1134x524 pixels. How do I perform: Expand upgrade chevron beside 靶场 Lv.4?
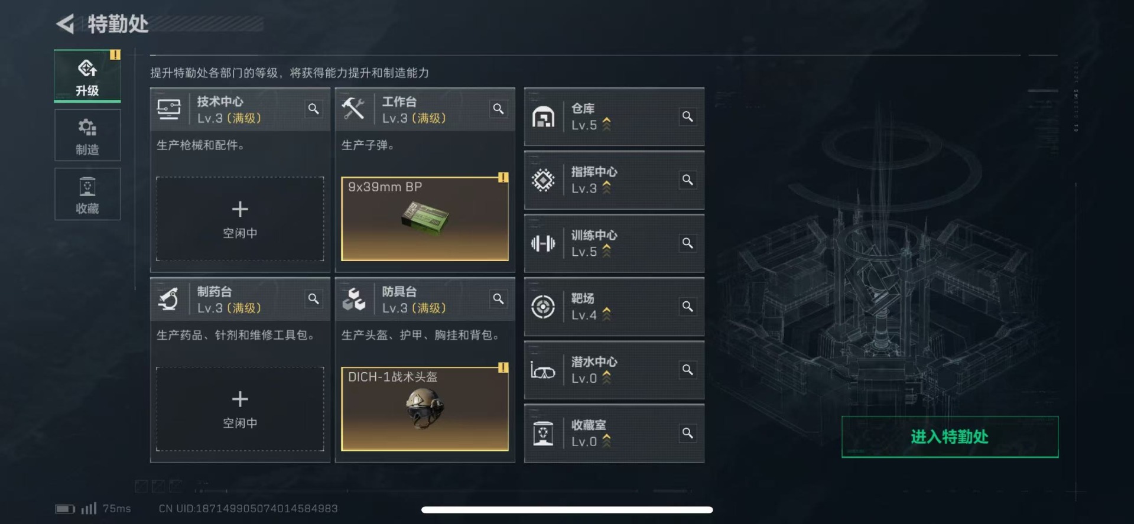[x=606, y=314]
